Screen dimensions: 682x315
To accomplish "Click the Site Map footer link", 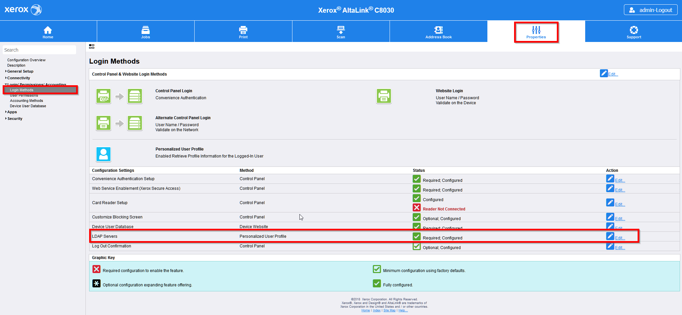I will coord(389,310).
